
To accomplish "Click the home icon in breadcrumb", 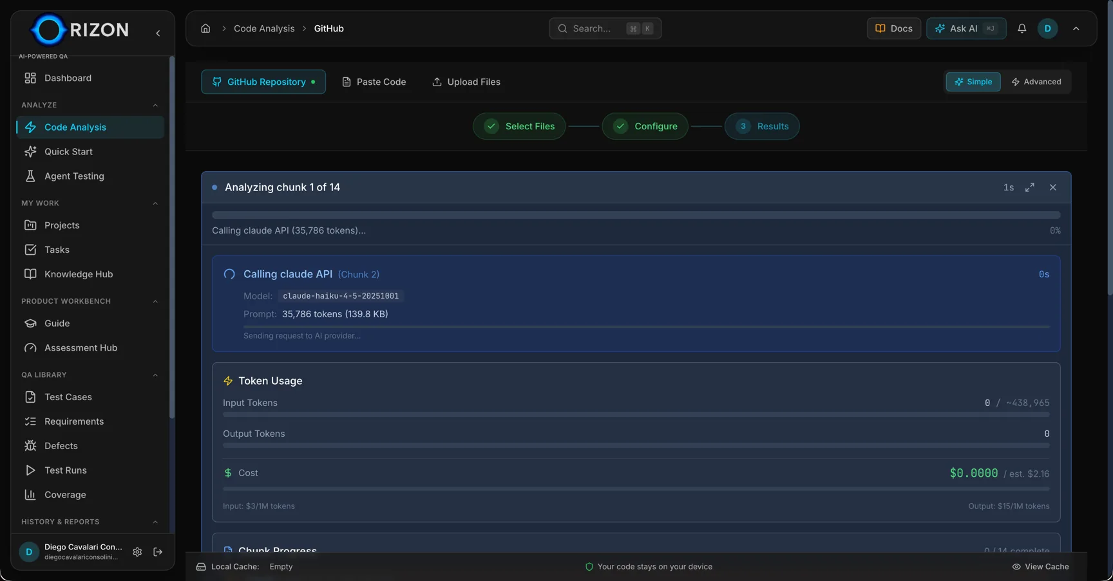I will (205, 28).
